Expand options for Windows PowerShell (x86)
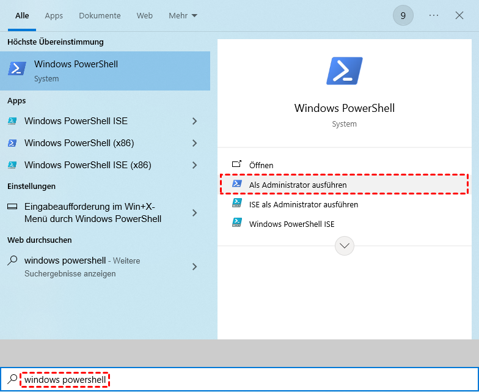Image resolution: width=479 pixels, height=392 pixels. [195, 143]
